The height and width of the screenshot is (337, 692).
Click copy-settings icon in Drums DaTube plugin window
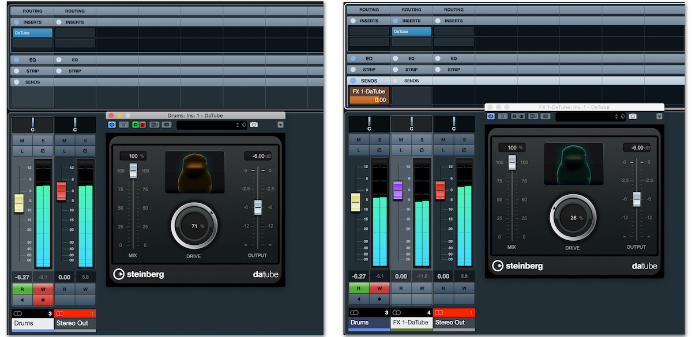point(167,124)
